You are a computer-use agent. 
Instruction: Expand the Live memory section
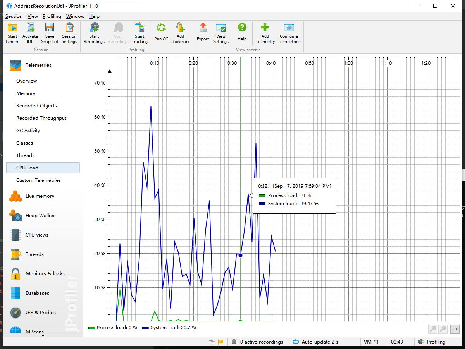coord(40,196)
